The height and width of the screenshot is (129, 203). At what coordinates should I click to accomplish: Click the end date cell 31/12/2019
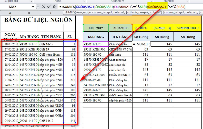[x=120, y=28]
